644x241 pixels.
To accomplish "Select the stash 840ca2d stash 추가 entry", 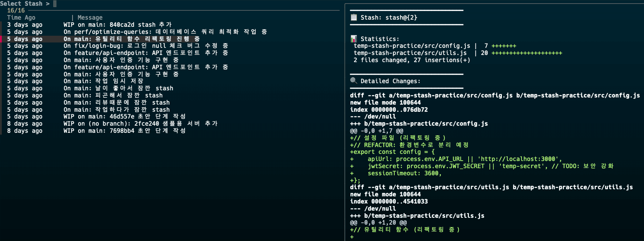I will click(x=118, y=25).
